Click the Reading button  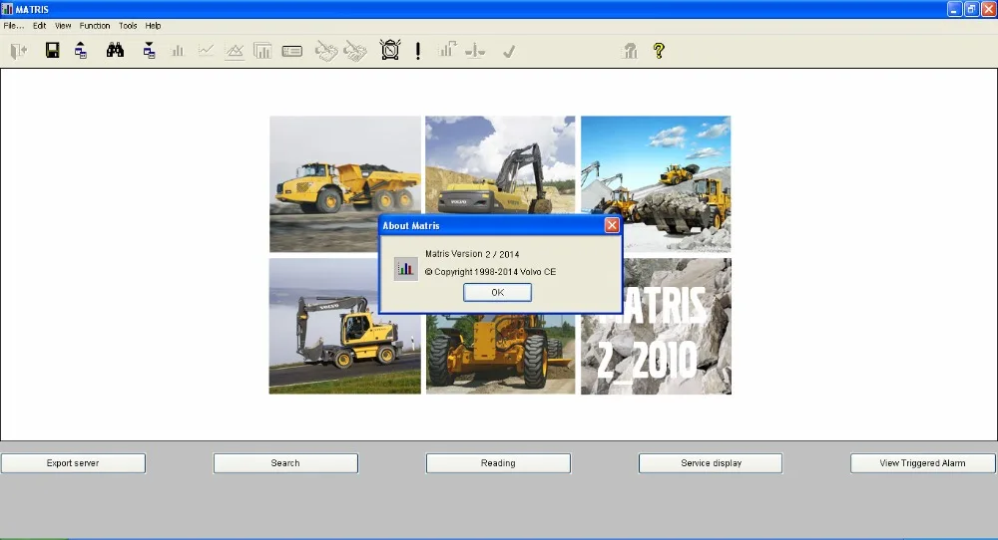click(x=498, y=463)
